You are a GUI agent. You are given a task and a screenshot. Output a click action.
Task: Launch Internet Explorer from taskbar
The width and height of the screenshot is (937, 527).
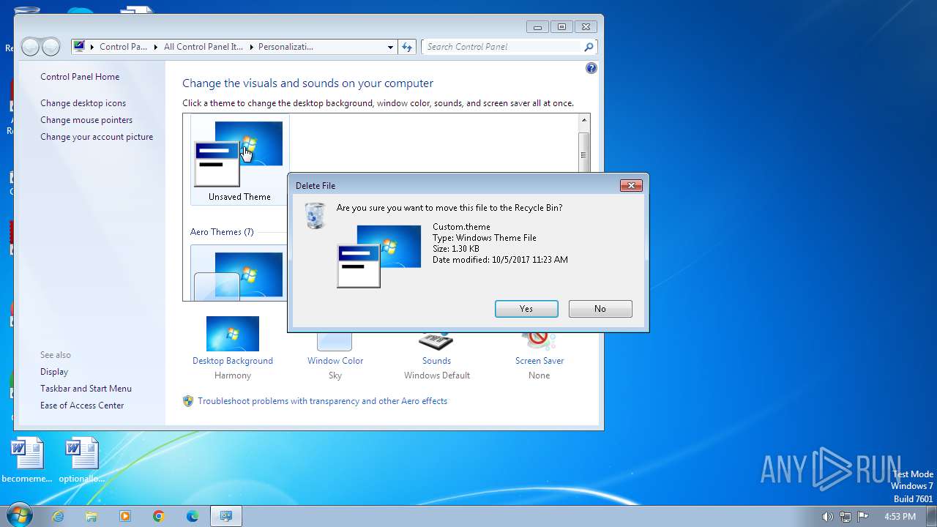(x=58, y=516)
